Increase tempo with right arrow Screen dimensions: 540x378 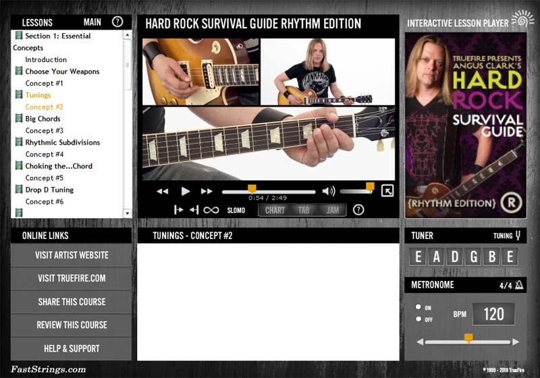(x=516, y=342)
